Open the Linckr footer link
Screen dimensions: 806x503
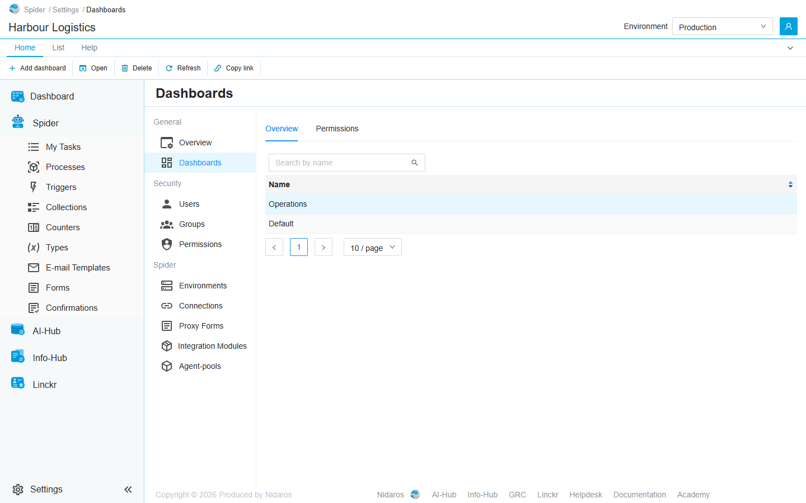point(548,495)
